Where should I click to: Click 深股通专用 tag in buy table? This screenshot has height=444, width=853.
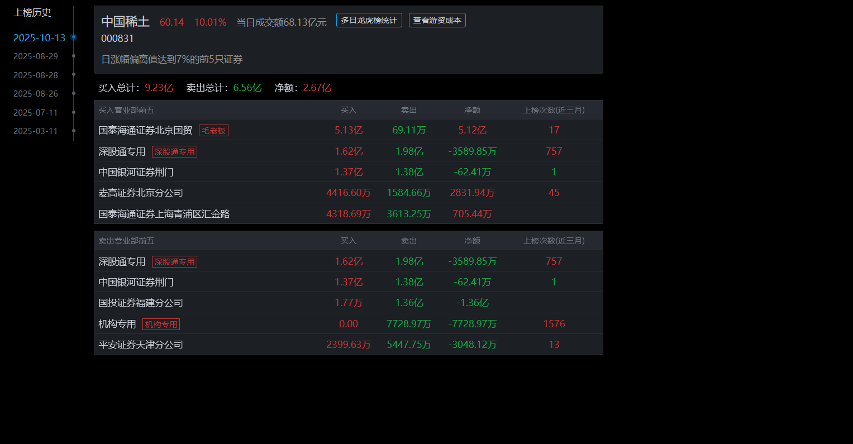coord(174,151)
